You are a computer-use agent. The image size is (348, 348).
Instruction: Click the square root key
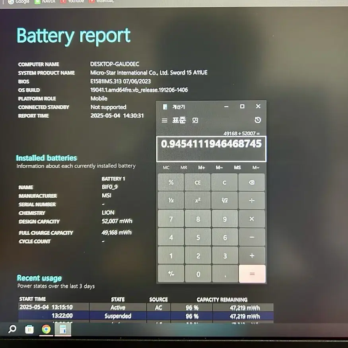[x=224, y=200]
